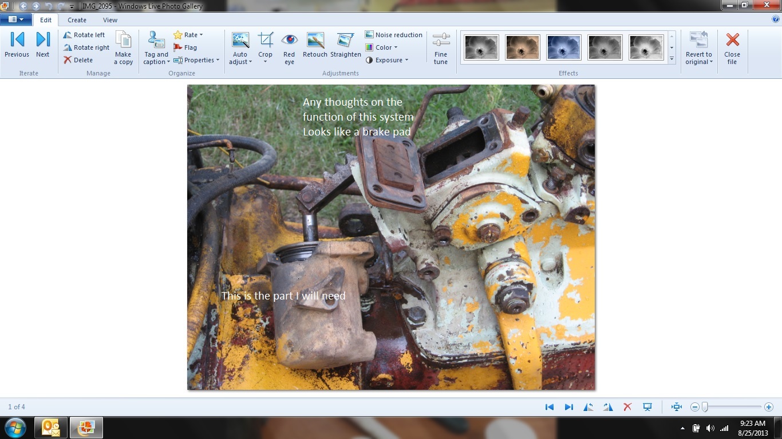Toggle the Flag on this photo

click(185, 47)
